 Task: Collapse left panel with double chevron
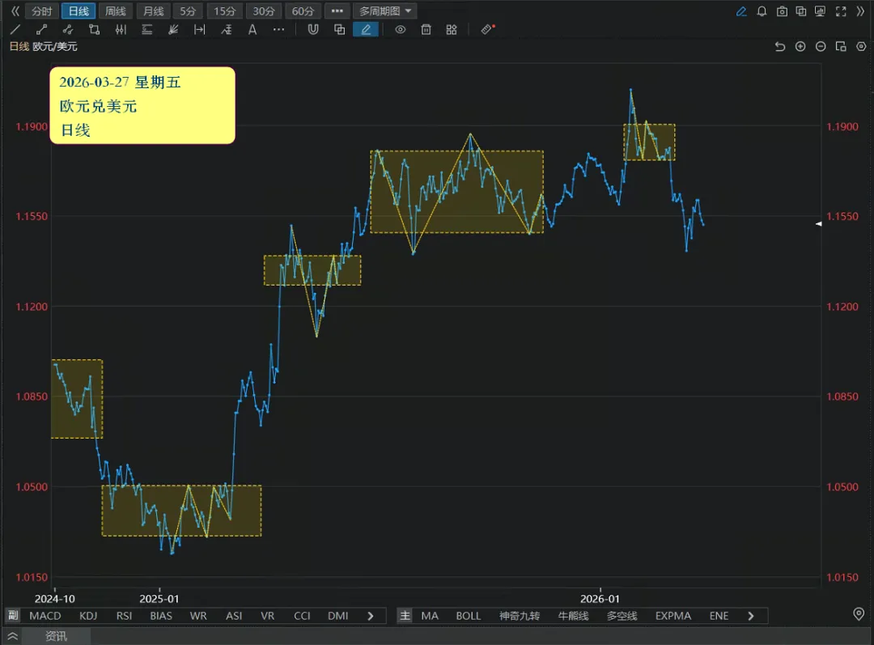(15, 11)
